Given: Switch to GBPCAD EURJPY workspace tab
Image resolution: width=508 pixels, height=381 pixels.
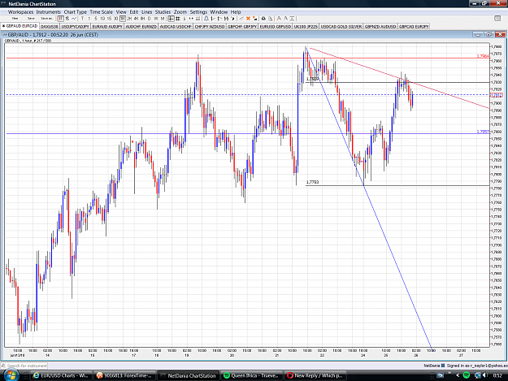Looking at the screenshot, I should point(414,26).
